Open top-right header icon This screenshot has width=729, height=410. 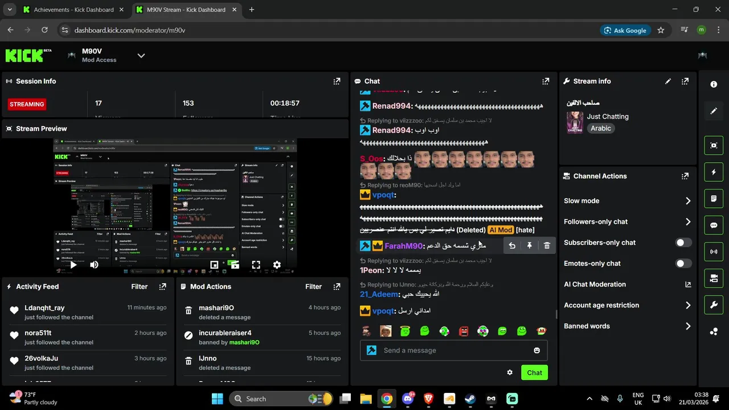[703, 55]
